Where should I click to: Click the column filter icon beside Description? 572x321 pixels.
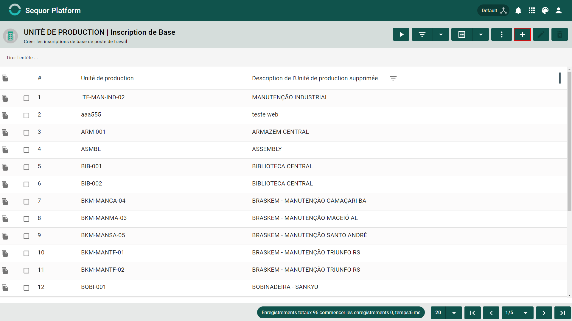pos(393,78)
